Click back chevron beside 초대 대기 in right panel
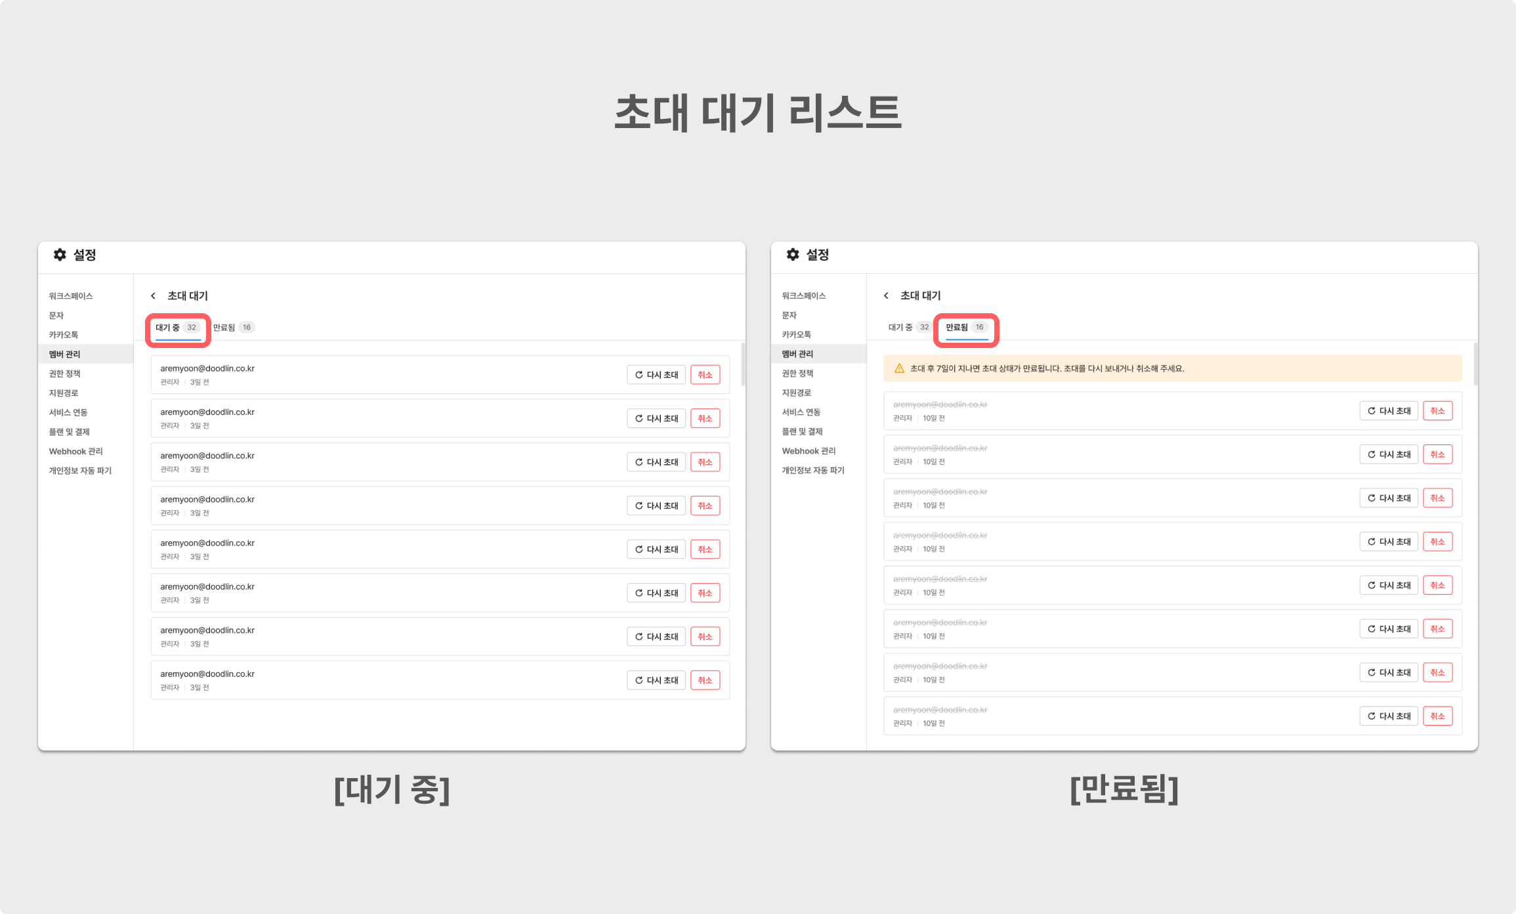 pyautogui.click(x=886, y=296)
